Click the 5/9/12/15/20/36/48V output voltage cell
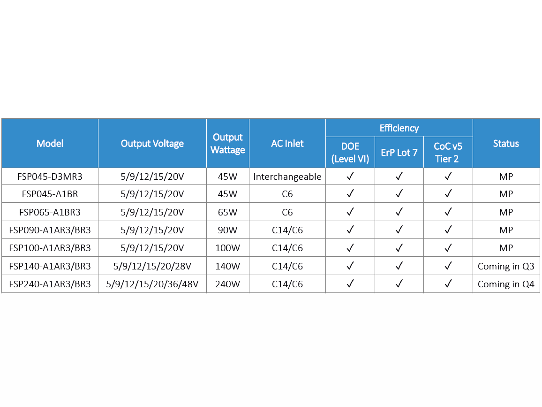Viewport: 542px width, 407px height. tap(152, 284)
